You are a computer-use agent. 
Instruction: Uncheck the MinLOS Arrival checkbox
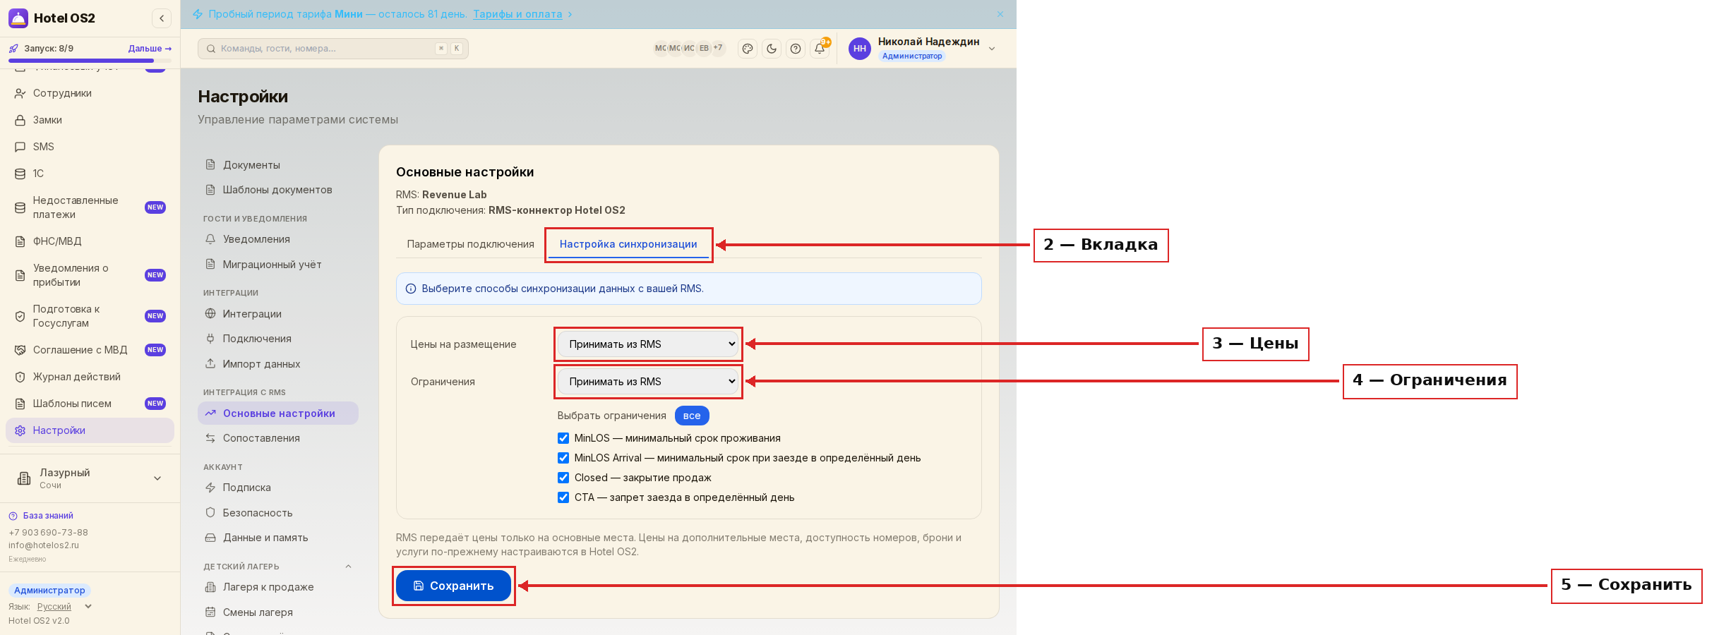point(563,458)
